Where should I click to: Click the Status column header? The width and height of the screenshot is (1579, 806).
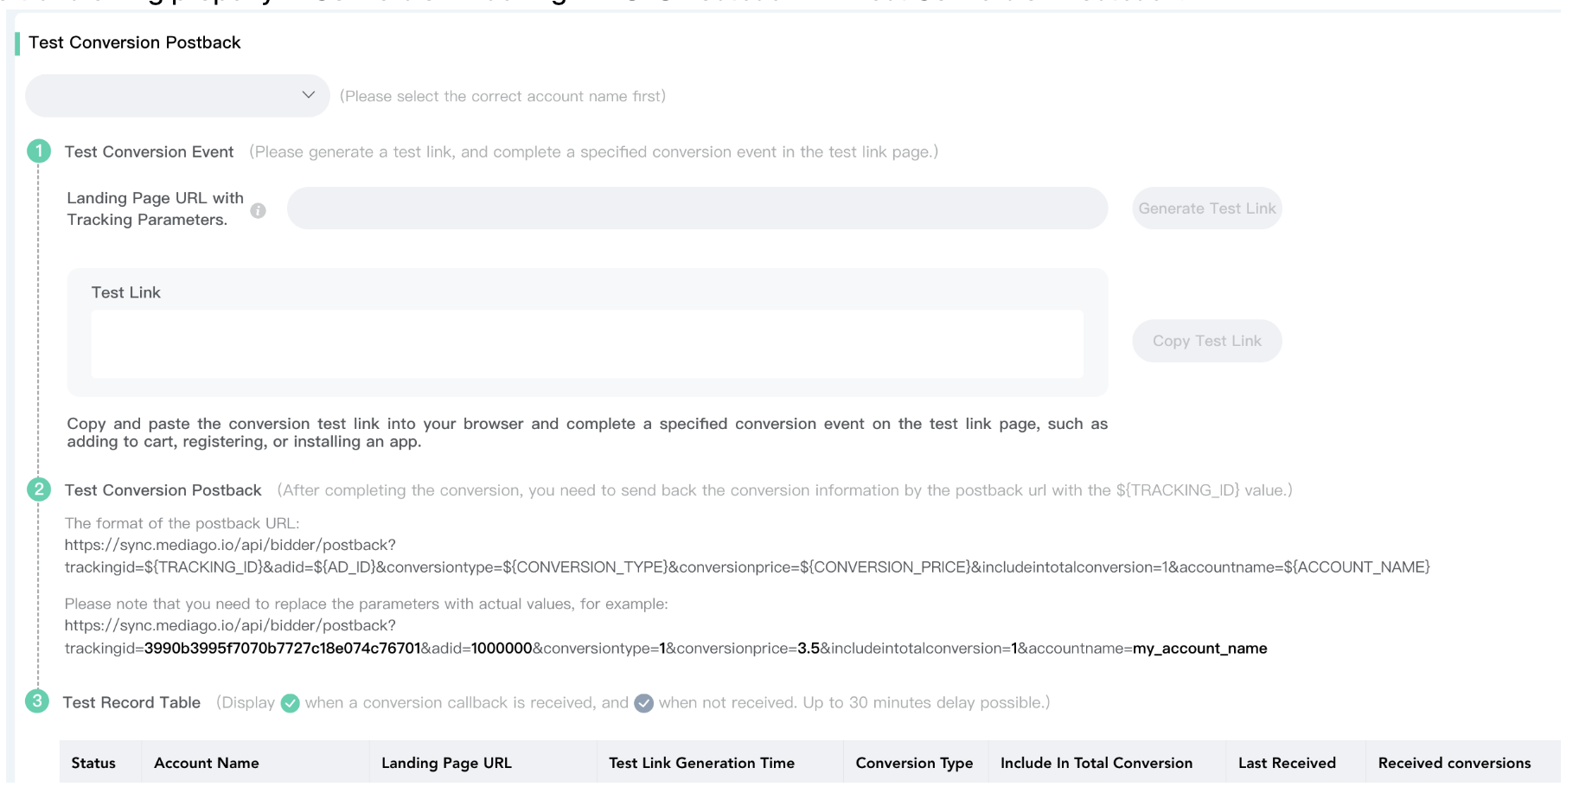93,763
